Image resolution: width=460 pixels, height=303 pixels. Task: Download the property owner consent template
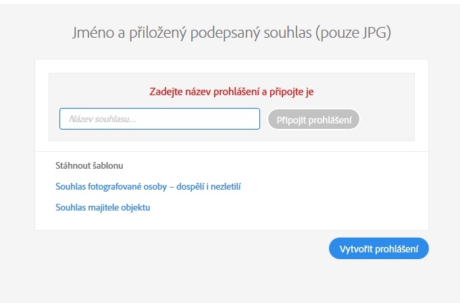coord(103,207)
